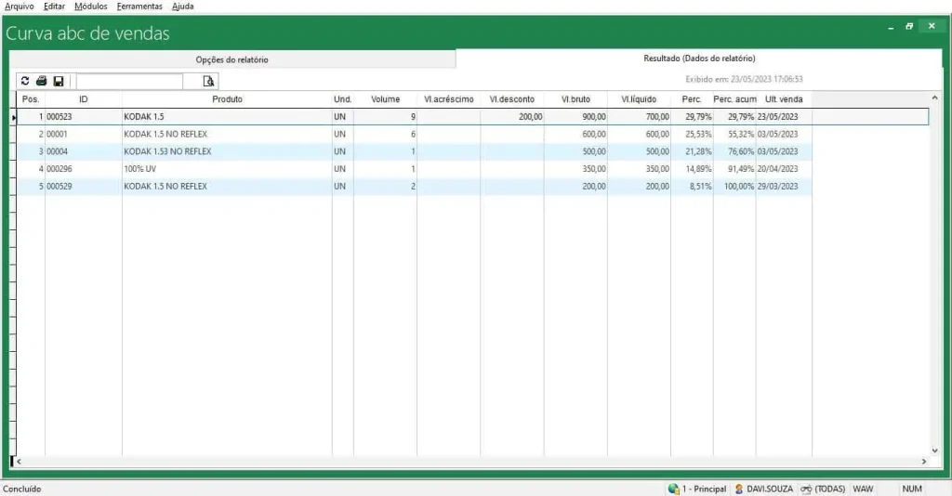Click the refresh report icon

(25, 82)
